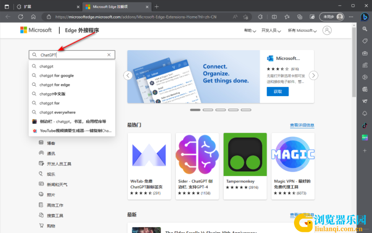Viewport: 372px width, 233px height.
Task: Refresh the page with reload icon
Action: point(21,17)
